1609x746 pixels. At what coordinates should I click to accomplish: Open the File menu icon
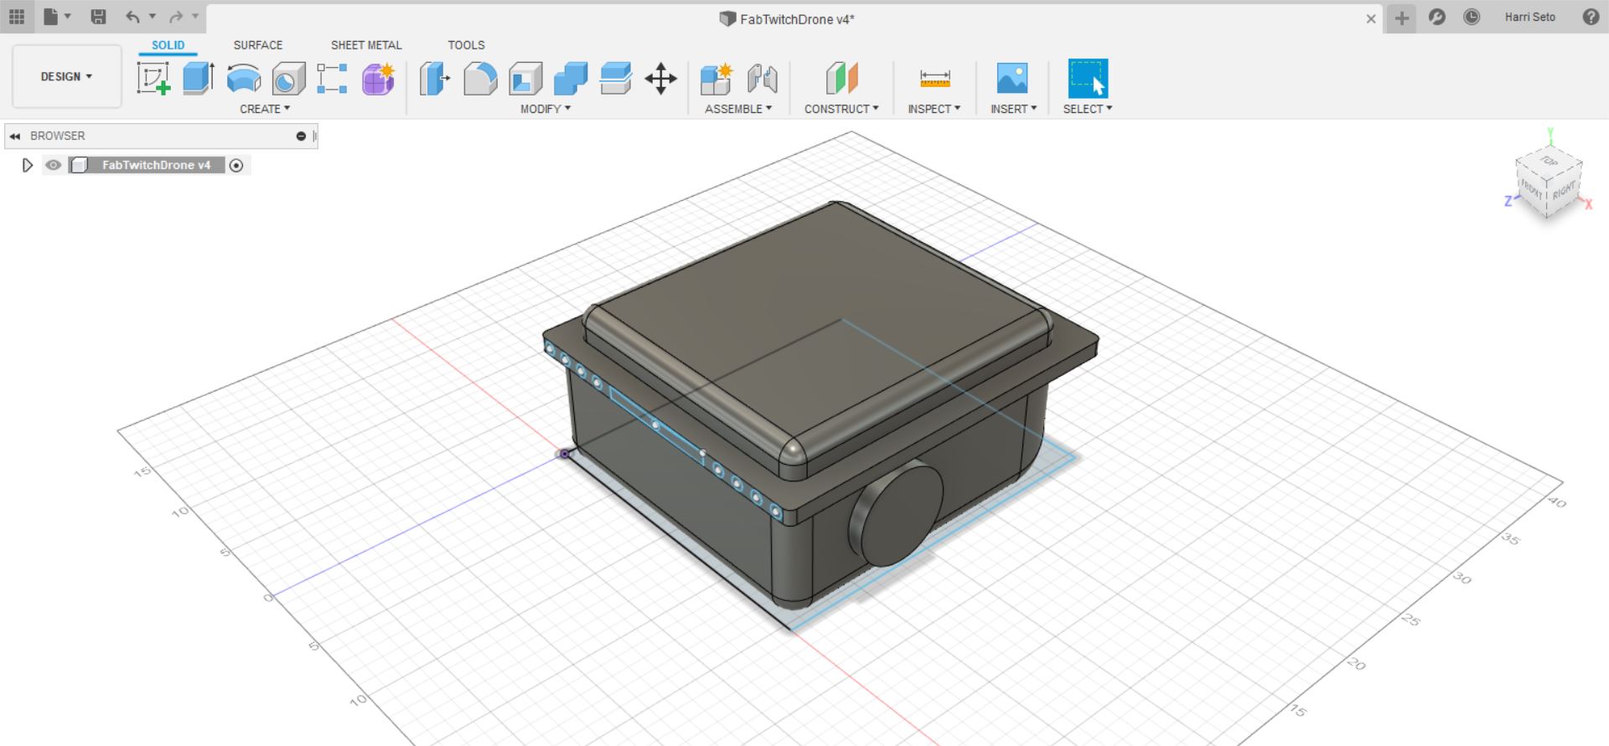click(52, 17)
